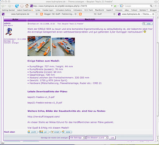Download keps21-freebie-v1_0.pdf
Viewport: 159px width, 145px height.
point(41,97)
